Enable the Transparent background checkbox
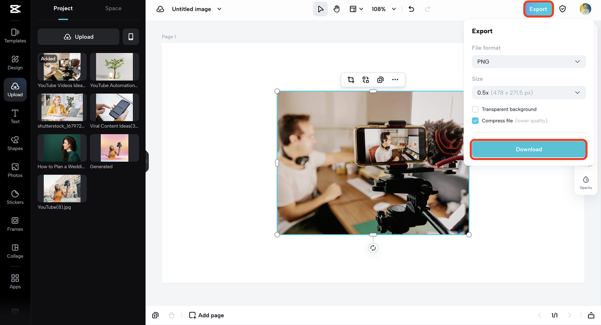 click(x=475, y=109)
